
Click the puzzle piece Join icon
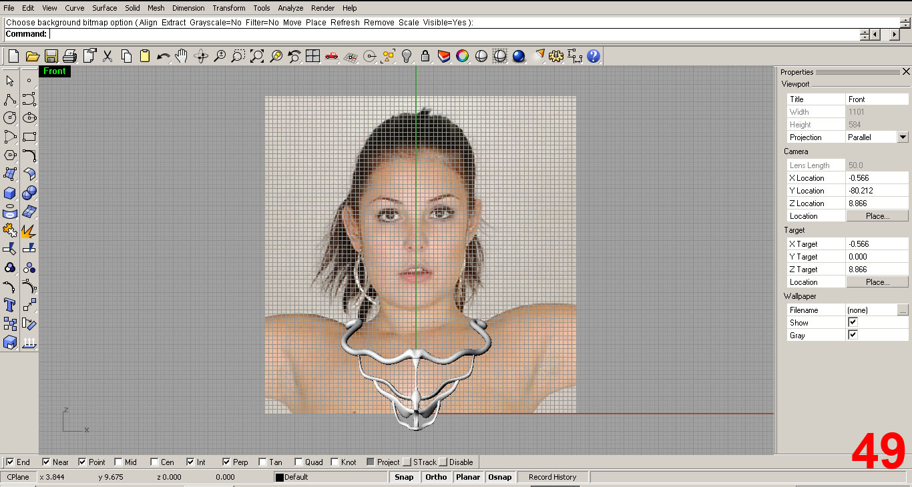click(x=10, y=230)
